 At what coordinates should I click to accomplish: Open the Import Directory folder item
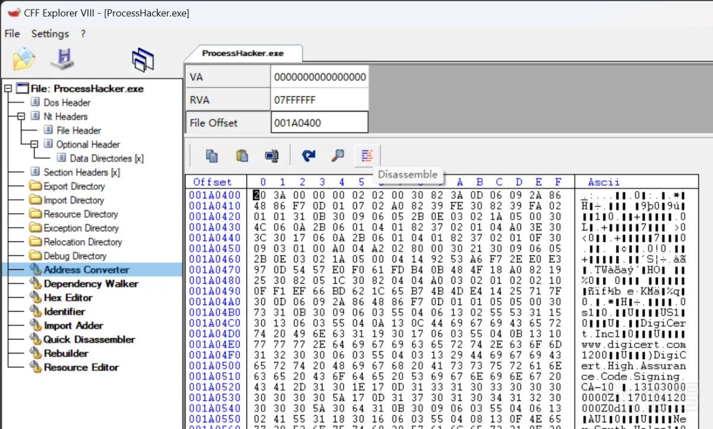pos(73,201)
